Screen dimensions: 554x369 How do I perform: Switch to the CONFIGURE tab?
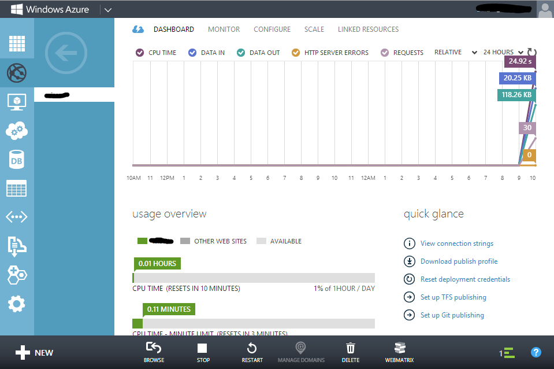point(272,29)
